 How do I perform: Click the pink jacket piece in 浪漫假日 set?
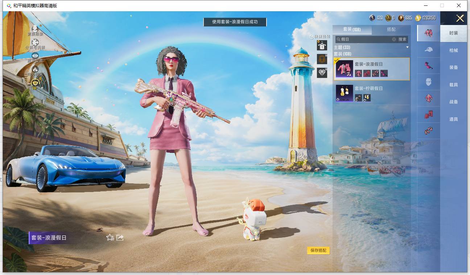358,73
